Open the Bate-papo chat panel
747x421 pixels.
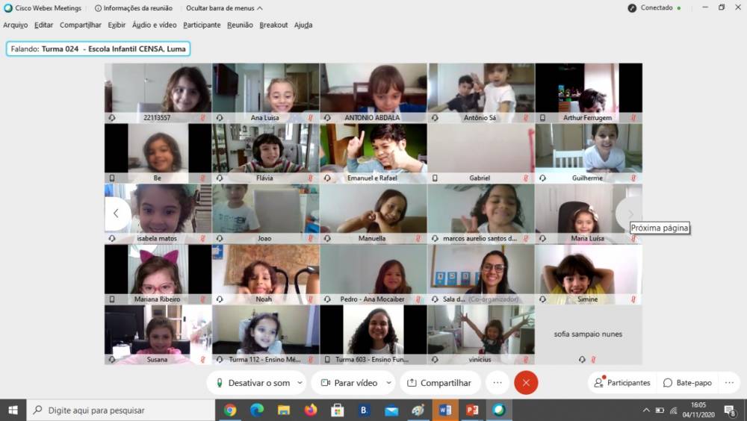[687, 383]
